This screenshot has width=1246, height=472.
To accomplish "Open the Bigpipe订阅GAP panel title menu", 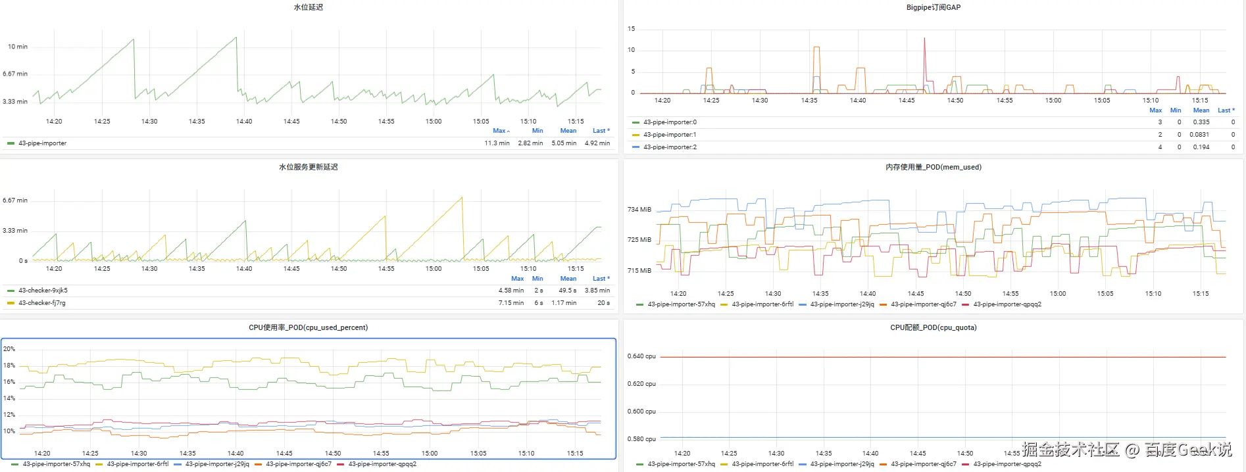I will 933,7.
